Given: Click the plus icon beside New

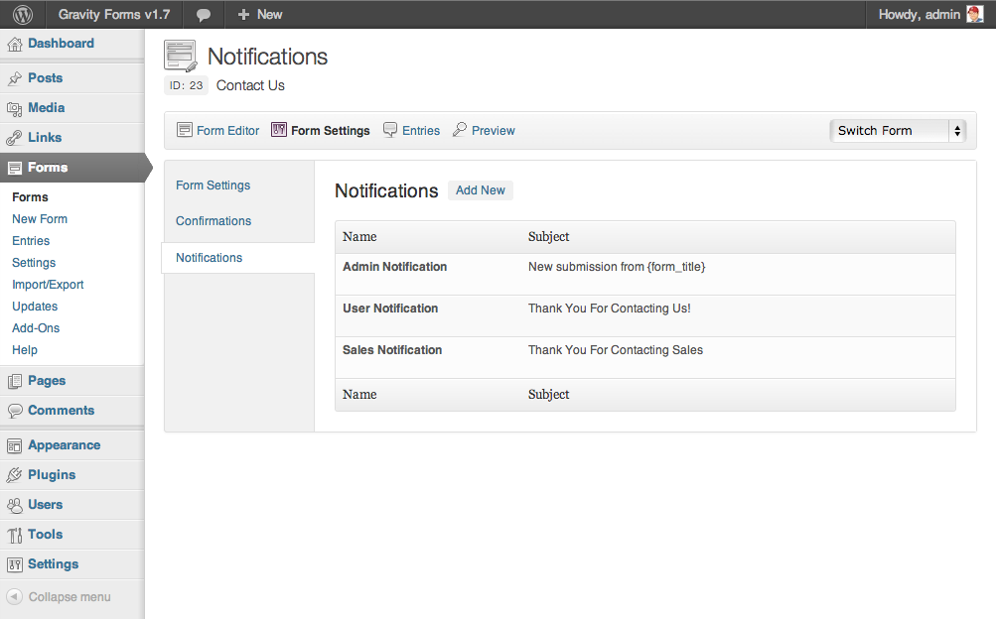Looking at the screenshot, I should pyautogui.click(x=243, y=14).
